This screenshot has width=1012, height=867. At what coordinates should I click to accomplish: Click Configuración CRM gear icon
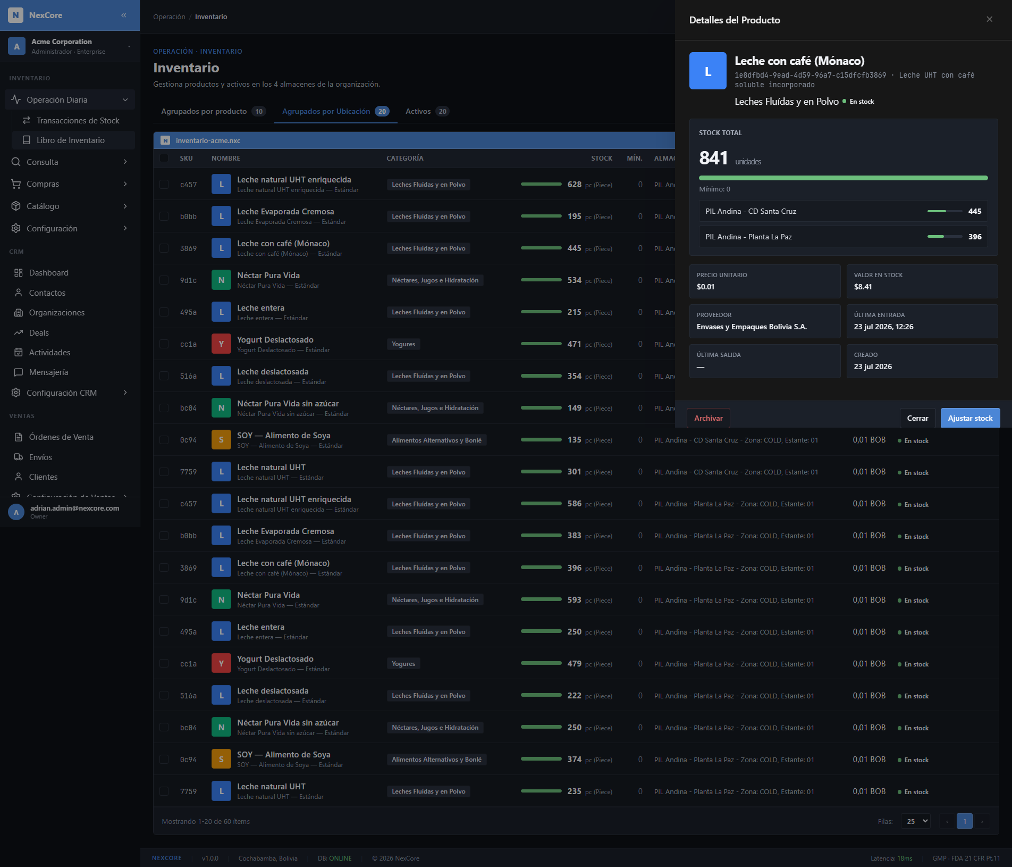click(x=16, y=393)
